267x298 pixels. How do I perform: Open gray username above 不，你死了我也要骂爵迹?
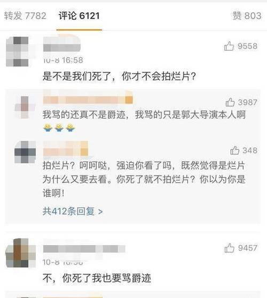[x=84, y=248]
